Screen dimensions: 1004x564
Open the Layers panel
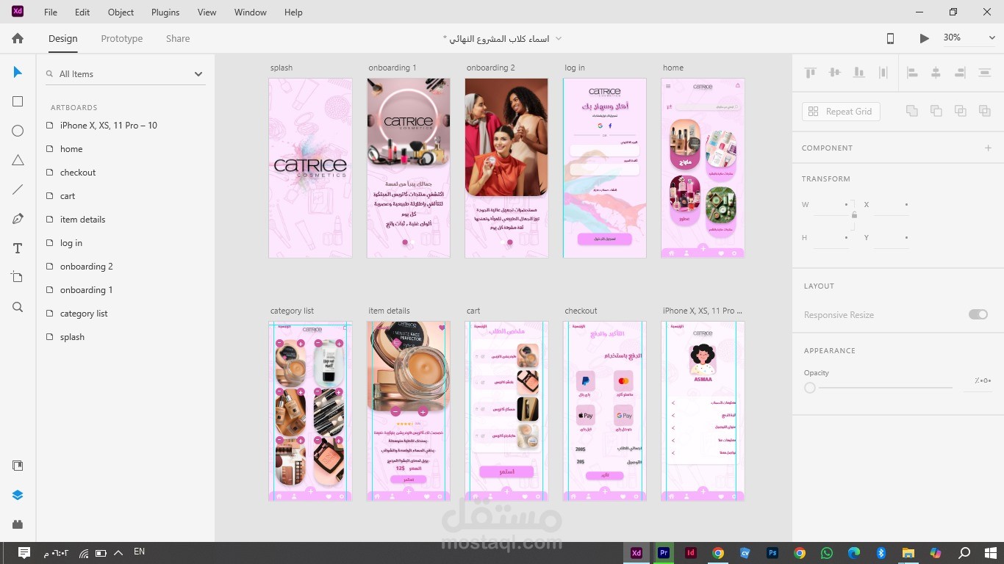coord(17,494)
